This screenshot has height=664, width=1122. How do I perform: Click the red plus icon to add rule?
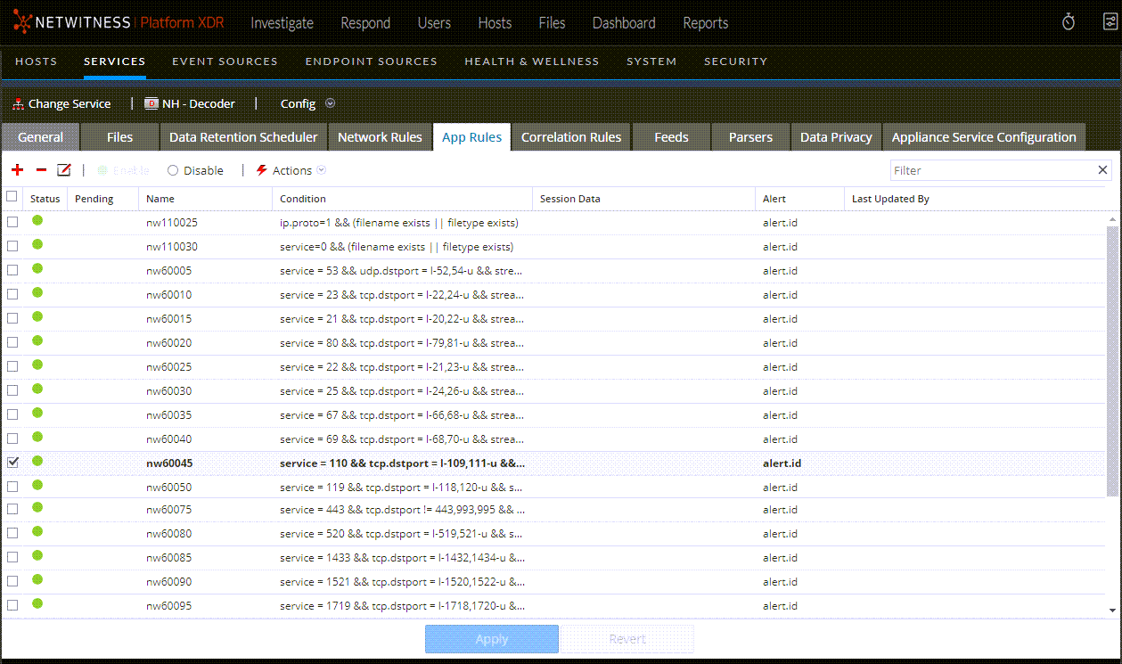click(16, 169)
